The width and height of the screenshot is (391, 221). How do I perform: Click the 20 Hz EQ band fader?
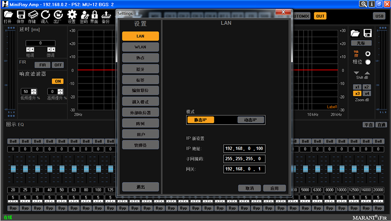click(13, 168)
